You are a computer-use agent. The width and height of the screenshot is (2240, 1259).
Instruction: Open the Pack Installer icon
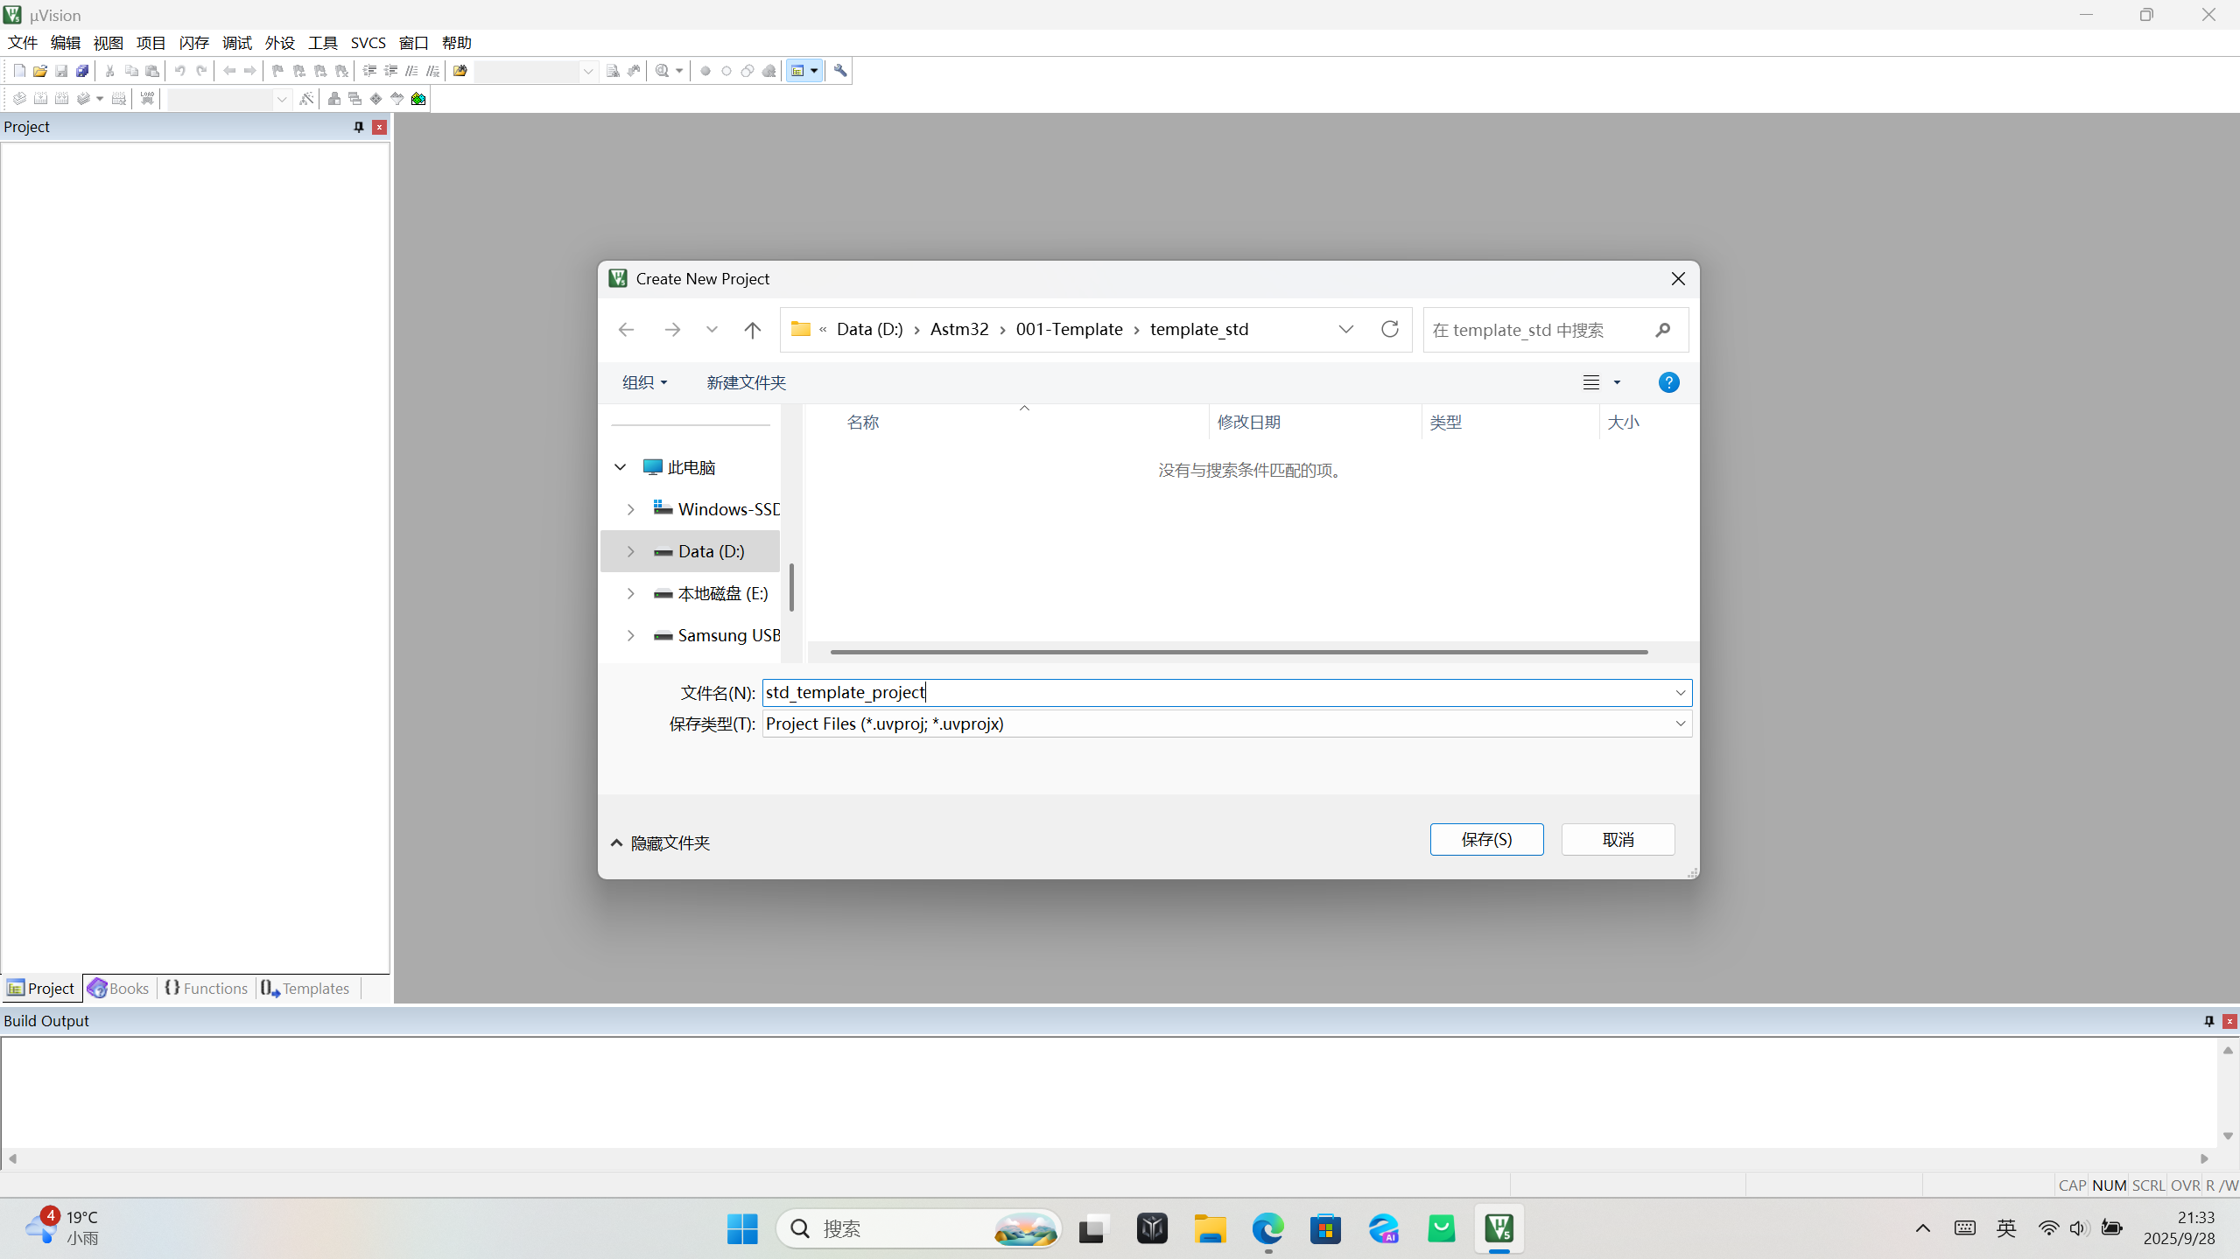(418, 99)
